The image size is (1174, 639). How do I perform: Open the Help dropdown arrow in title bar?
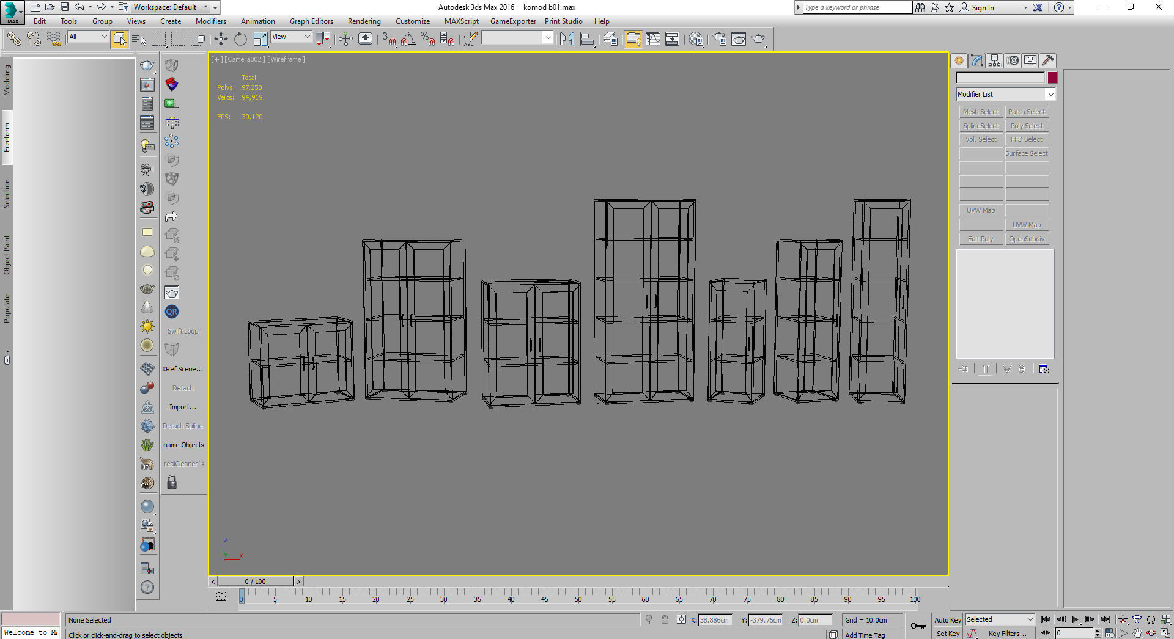tap(1070, 7)
